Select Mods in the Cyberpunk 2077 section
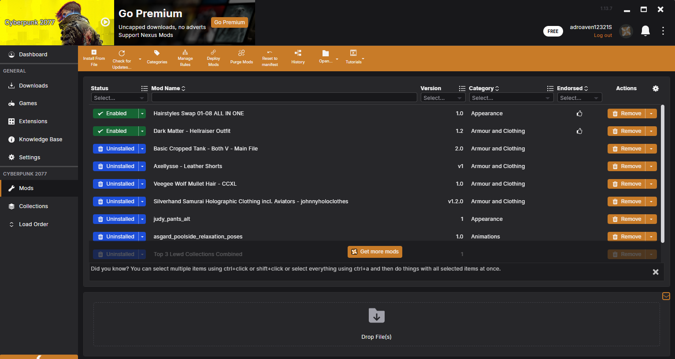The image size is (675, 359). point(39,188)
